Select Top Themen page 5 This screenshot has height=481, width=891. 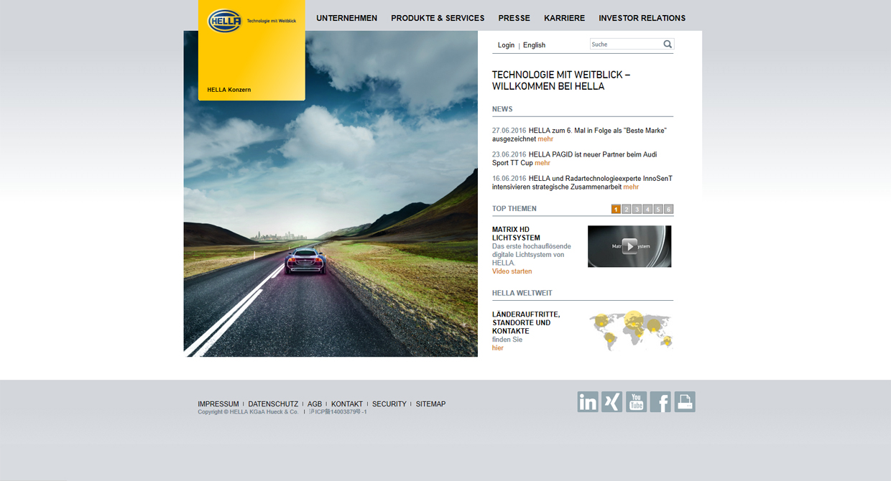[658, 209]
